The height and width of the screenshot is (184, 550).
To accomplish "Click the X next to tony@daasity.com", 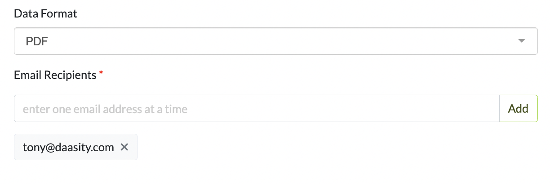I will click(124, 147).
